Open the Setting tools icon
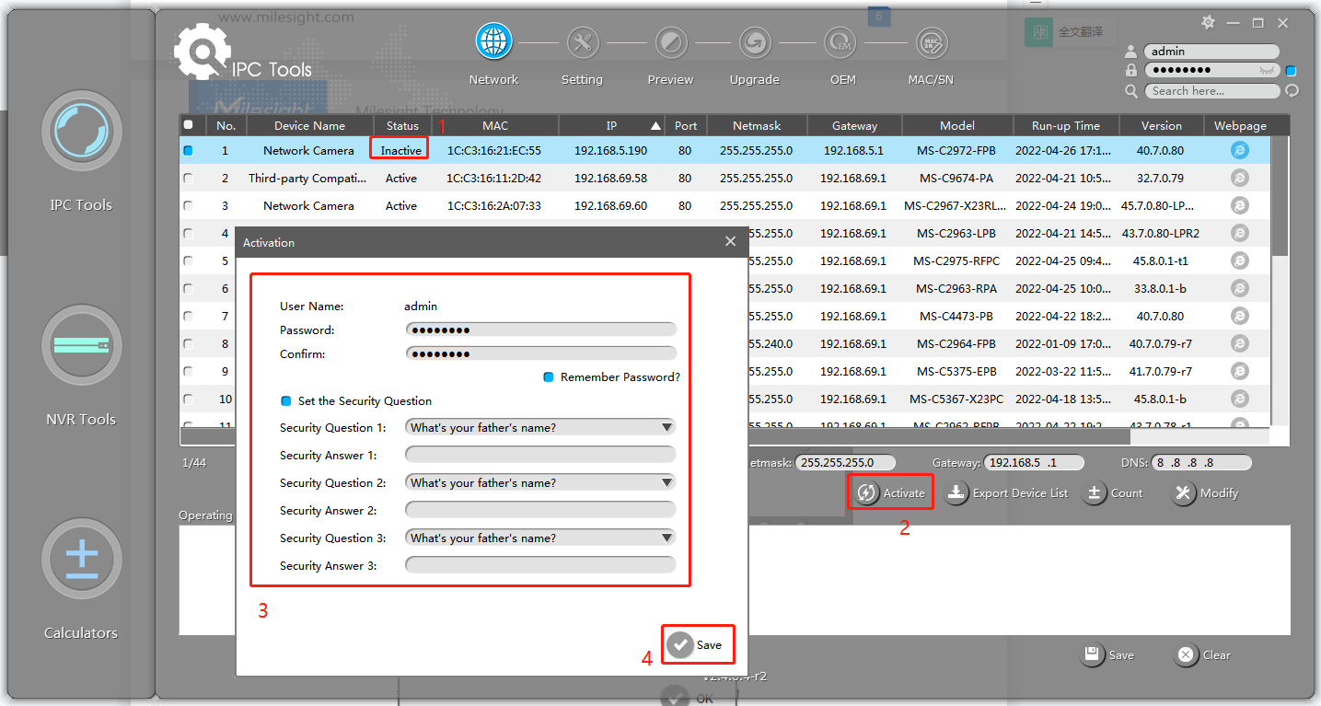Viewport: 1321px width, 706px height. click(x=582, y=42)
